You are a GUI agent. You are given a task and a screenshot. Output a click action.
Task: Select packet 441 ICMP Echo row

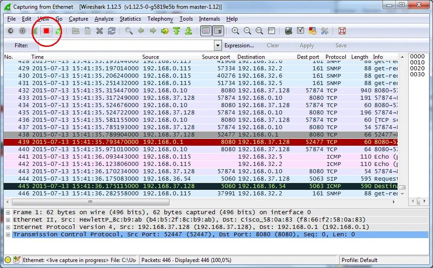click(x=201, y=157)
